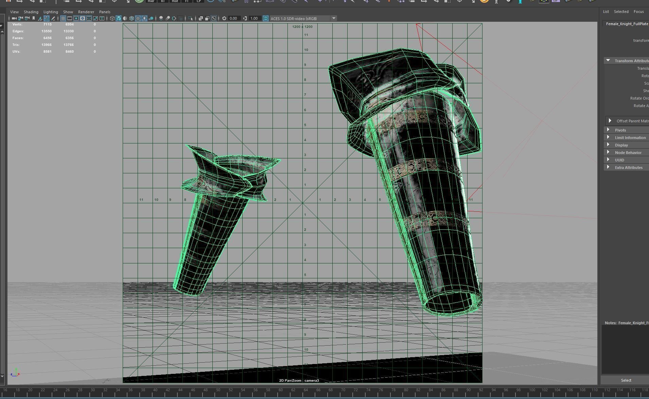649x399 pixels.
Task: Switch to Wireframe display icon
Action: tap(112, 18)
